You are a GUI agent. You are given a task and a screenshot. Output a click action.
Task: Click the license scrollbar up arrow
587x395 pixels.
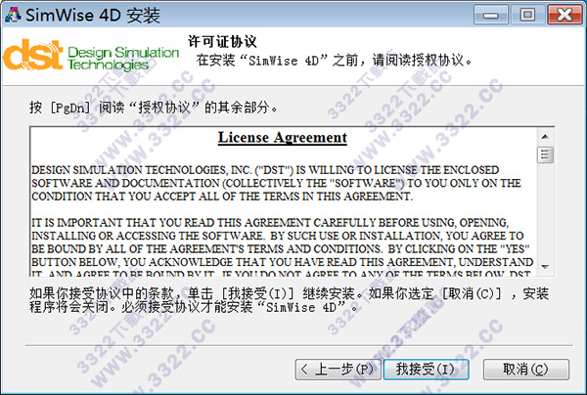click(x=545, y=137)
